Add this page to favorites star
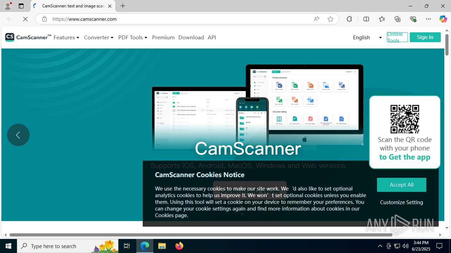Viewport: 451px width, 253px height. coord(330,19)
